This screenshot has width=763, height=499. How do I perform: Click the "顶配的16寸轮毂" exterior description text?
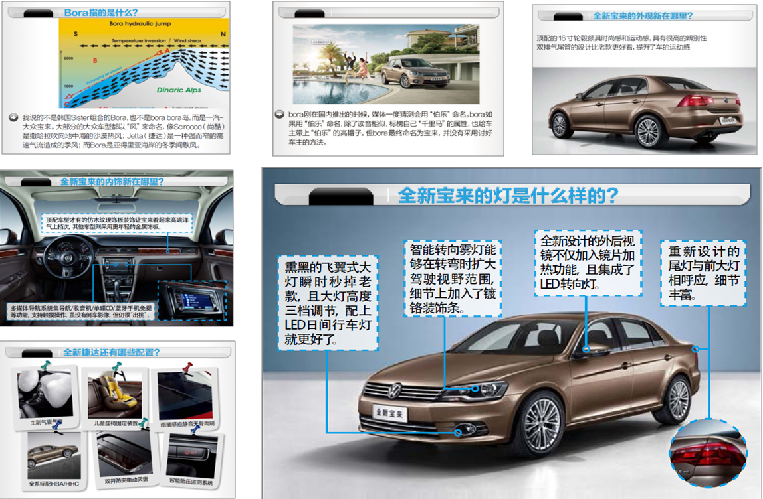click(621, 42)
